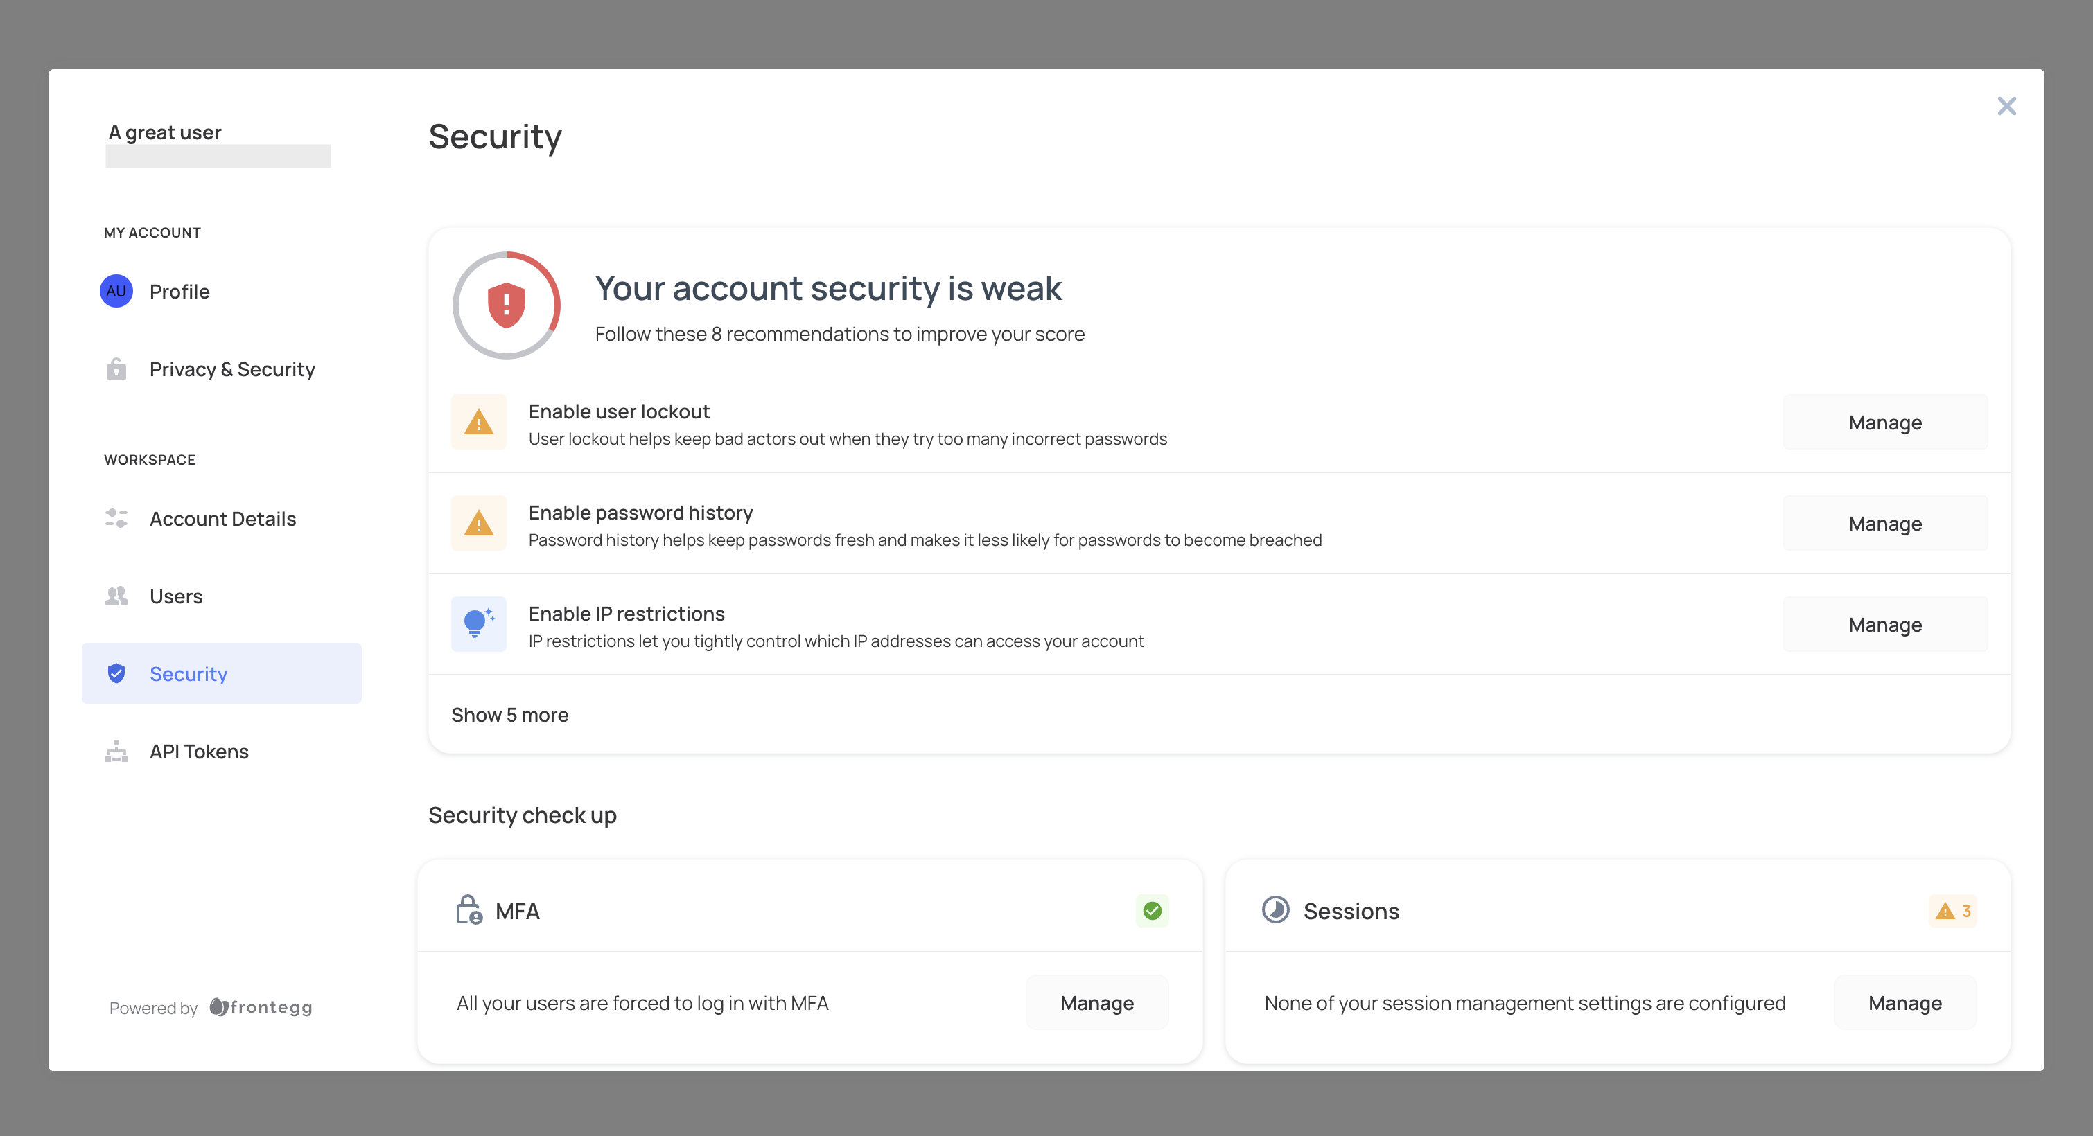The width and height of the screenshot is (2093, 1136).
Task: Click the Profile avatar icon
Action: (x=115, y=290)
